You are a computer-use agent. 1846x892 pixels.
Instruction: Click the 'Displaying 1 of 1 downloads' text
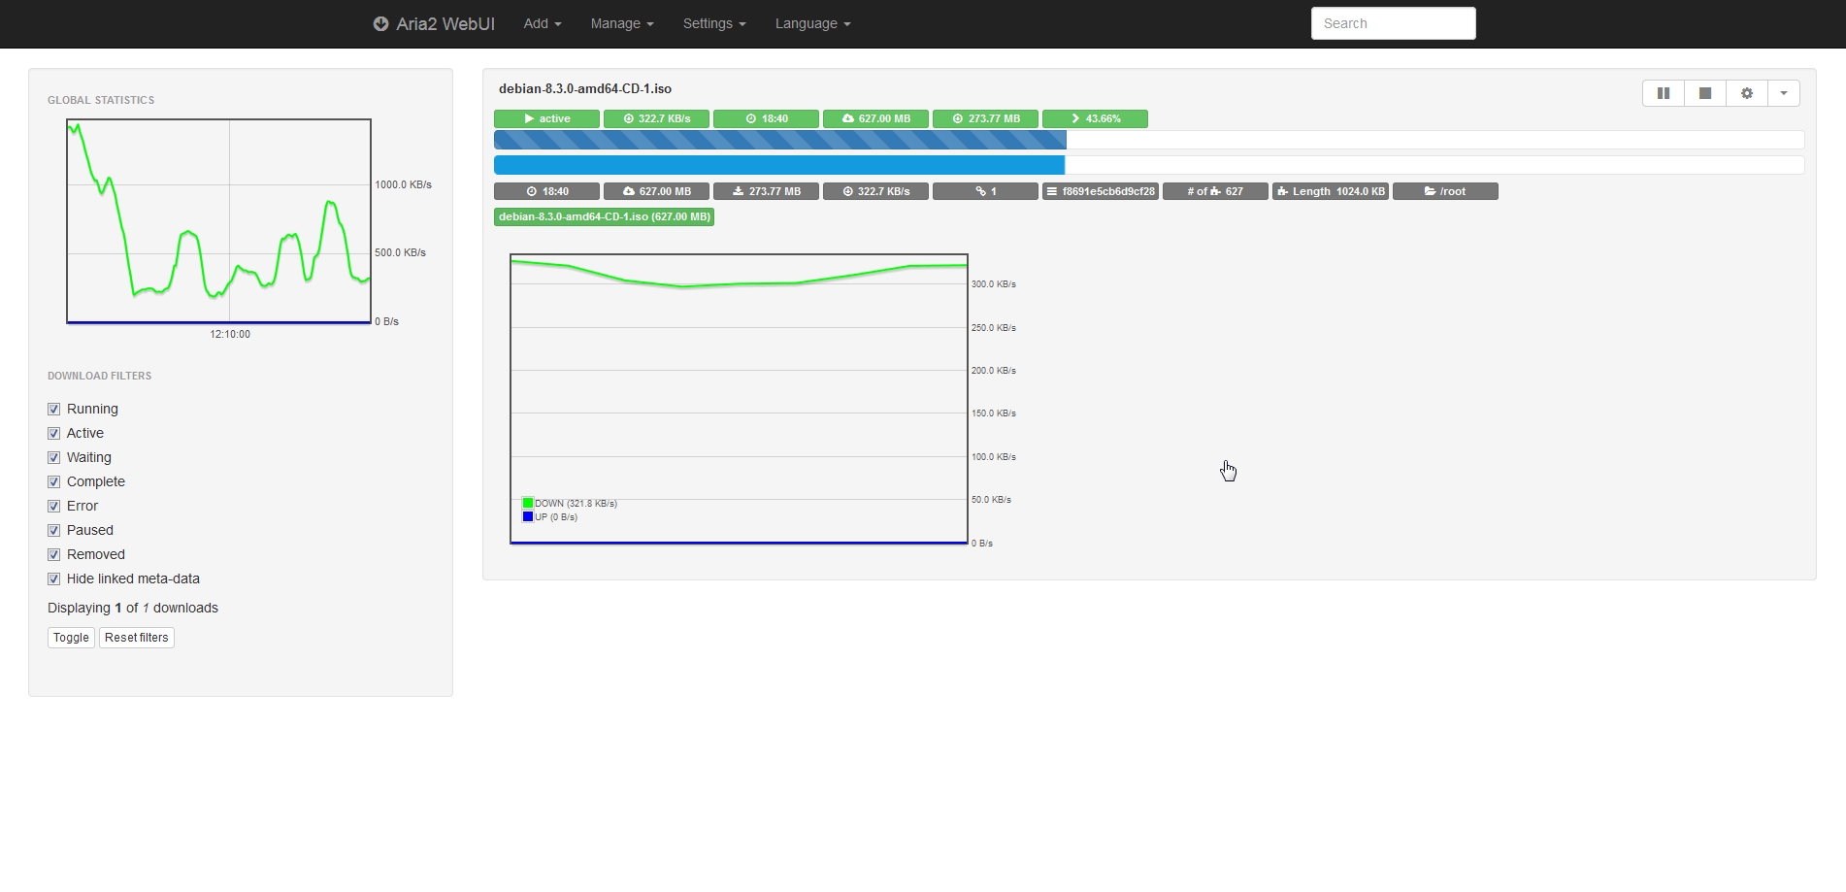133,608
